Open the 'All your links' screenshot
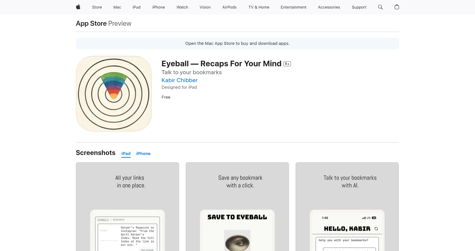This screenshot has width=475, height=251. (127, 206)
